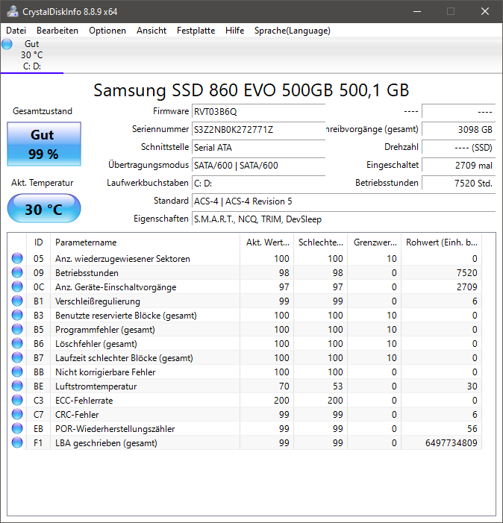This screenshot has height=523, width=503.
Task: Open the Datei menu
Action: click(16, 31)
